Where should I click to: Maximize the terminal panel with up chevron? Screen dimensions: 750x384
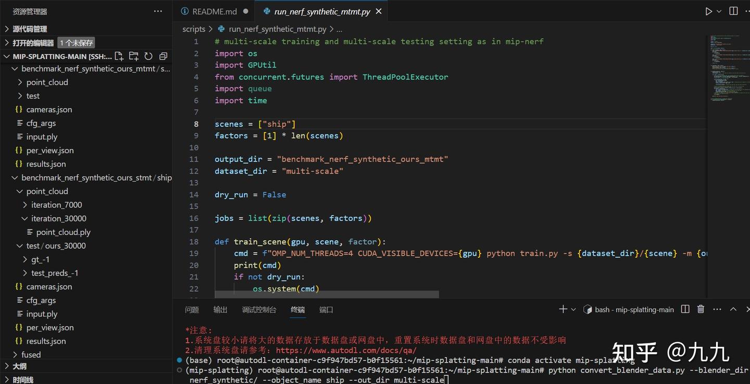[733, 309]
